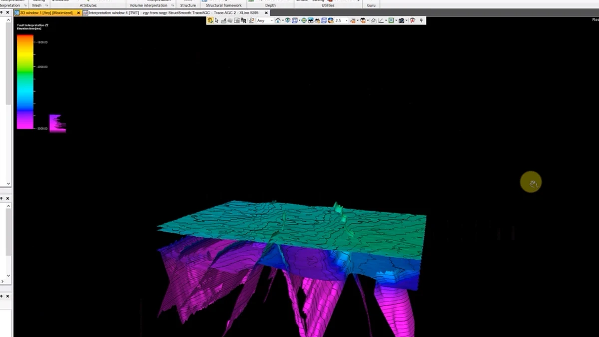Click the magenta histogram beside the legend
Viewport: 599px width, 337px height.
57,123
